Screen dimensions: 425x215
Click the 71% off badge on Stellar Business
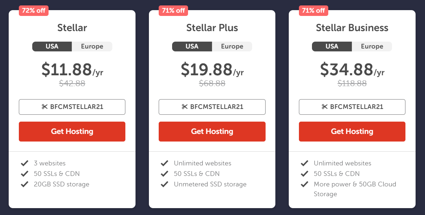[314, 10]
